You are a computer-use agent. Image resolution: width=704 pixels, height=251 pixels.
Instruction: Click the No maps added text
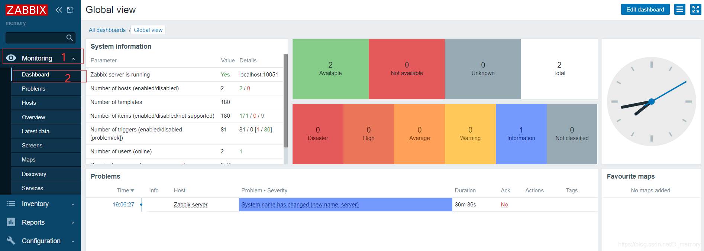pyautogui.click(x=651, y=190)
